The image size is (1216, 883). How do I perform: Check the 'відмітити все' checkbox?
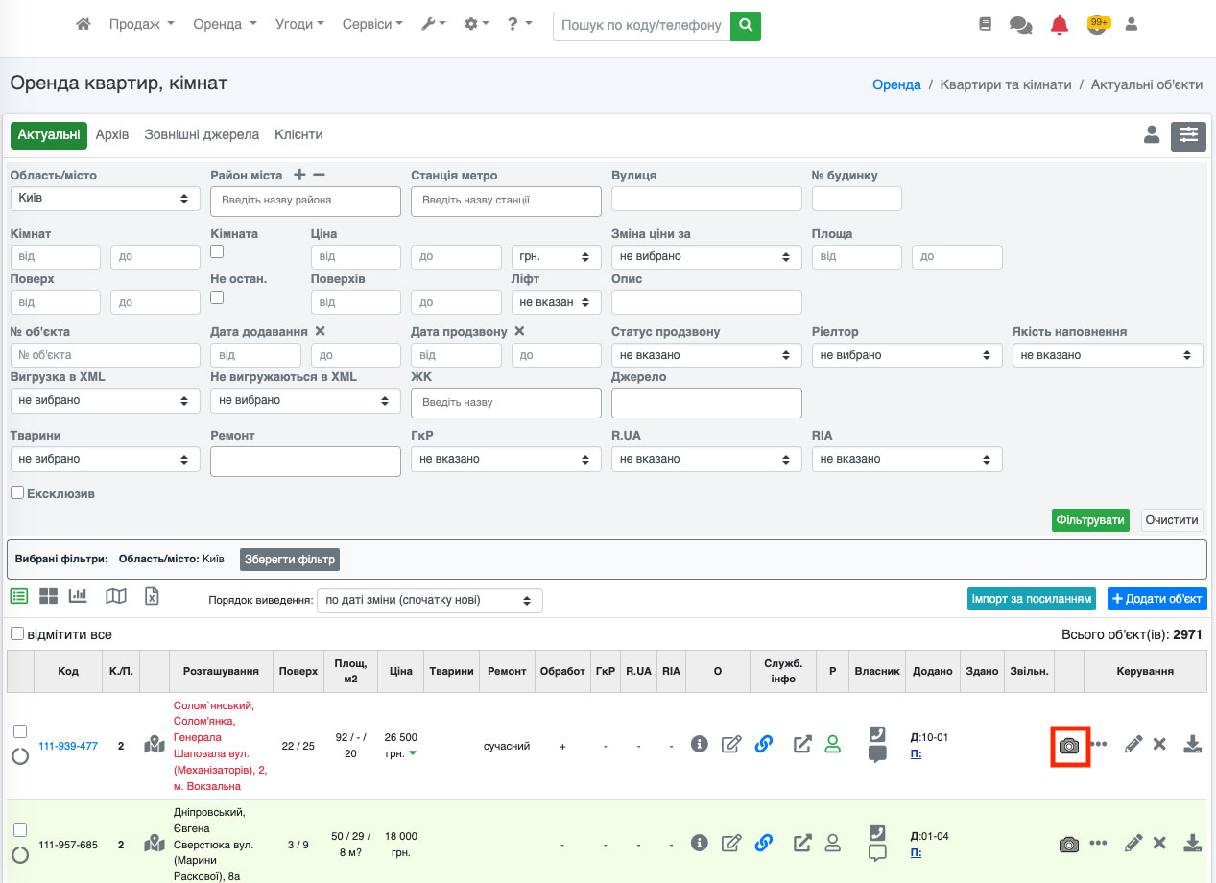click(17, 634)
